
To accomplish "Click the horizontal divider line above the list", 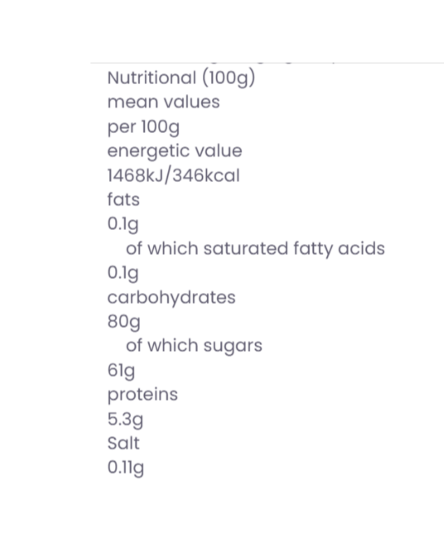I will (267, 63).
